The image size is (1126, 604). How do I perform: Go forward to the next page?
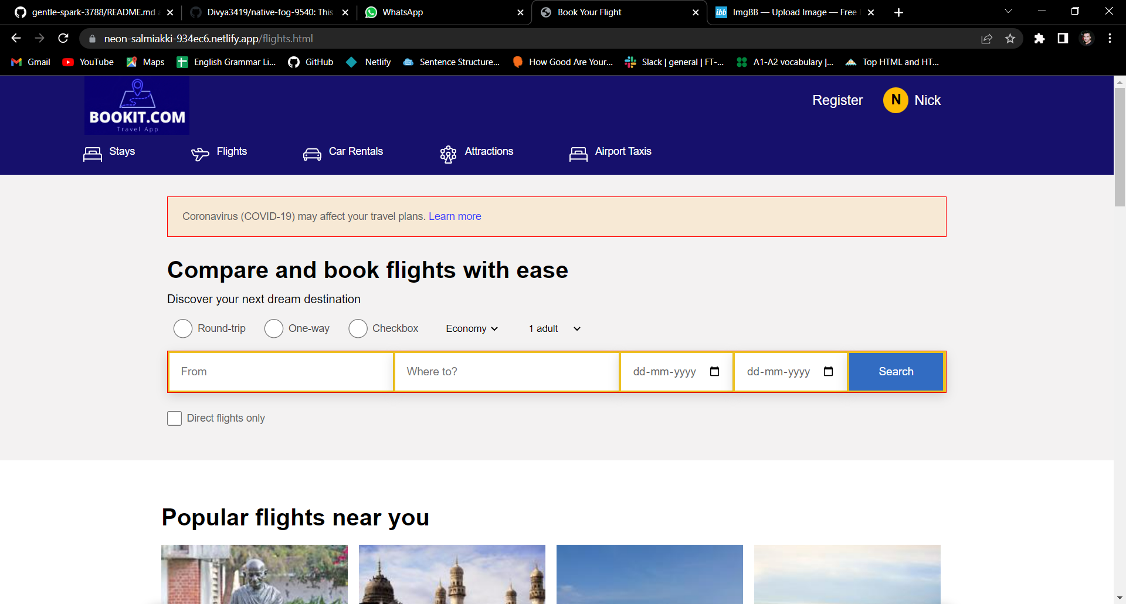coord(39,38)
